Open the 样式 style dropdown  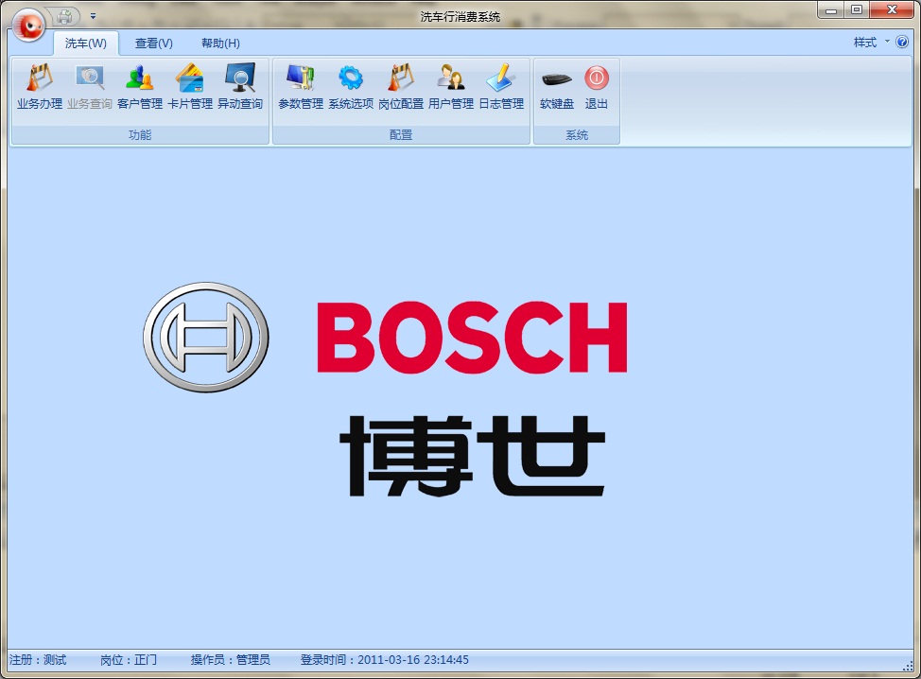pos(871,43)
